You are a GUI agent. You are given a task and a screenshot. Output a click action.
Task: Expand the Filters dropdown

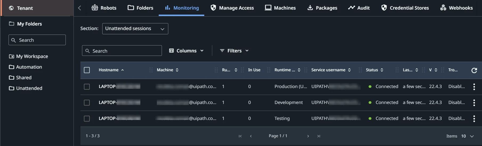tap(234, 51)
